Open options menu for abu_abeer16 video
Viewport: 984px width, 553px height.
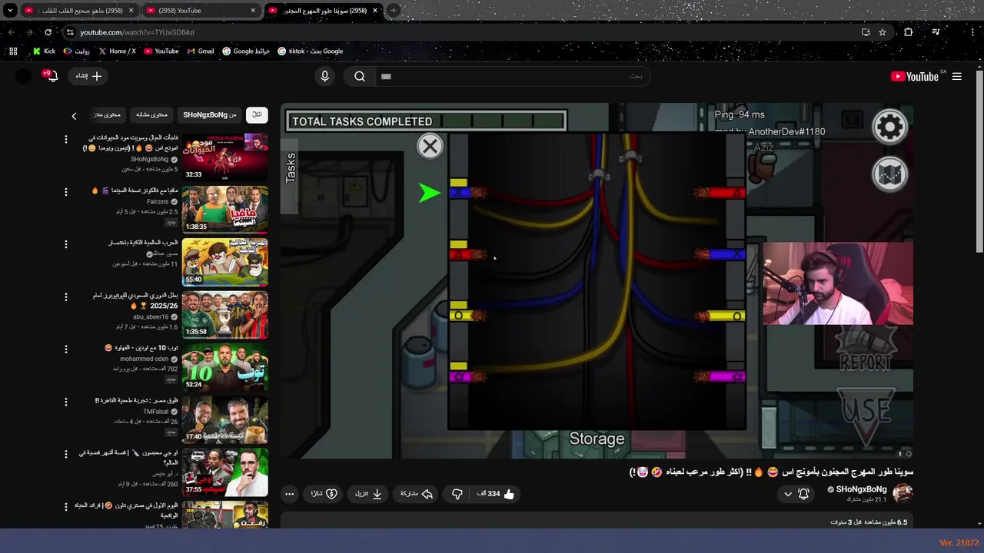(65, 296)
